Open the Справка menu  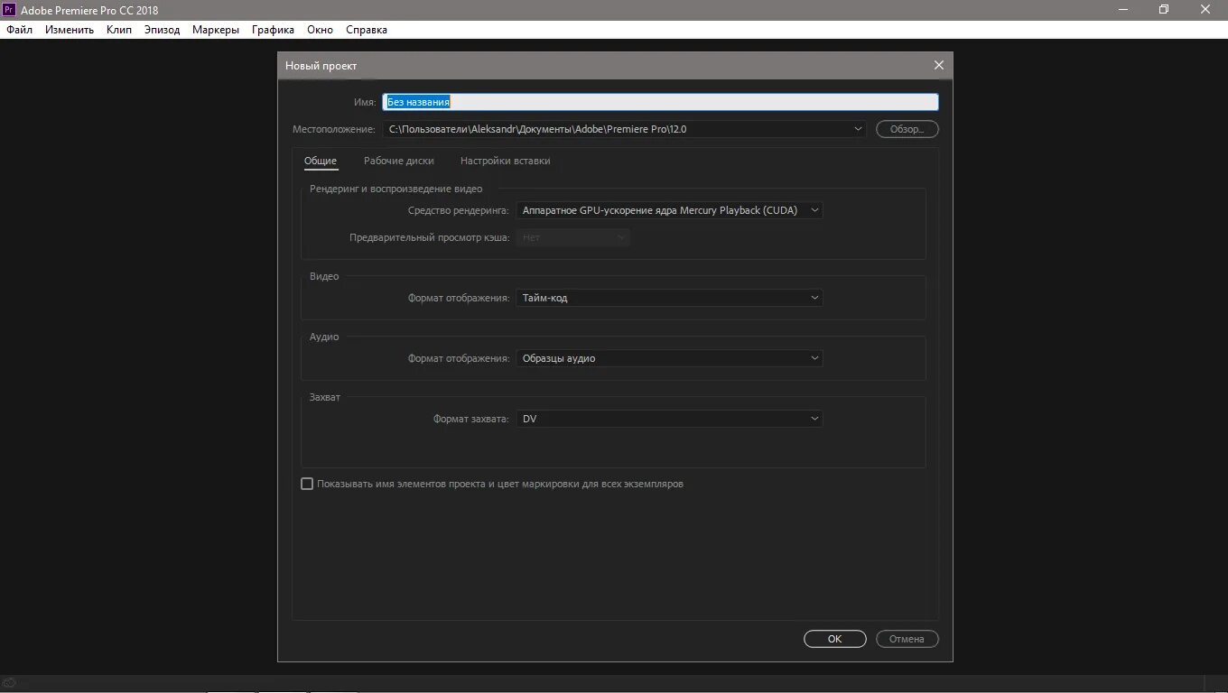tap(366, 30)
